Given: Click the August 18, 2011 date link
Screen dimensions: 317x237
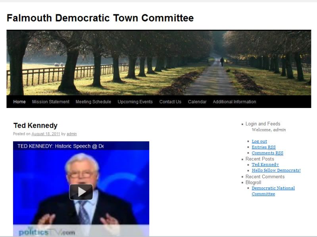Looking at the screenshot, I should (46, 134).
